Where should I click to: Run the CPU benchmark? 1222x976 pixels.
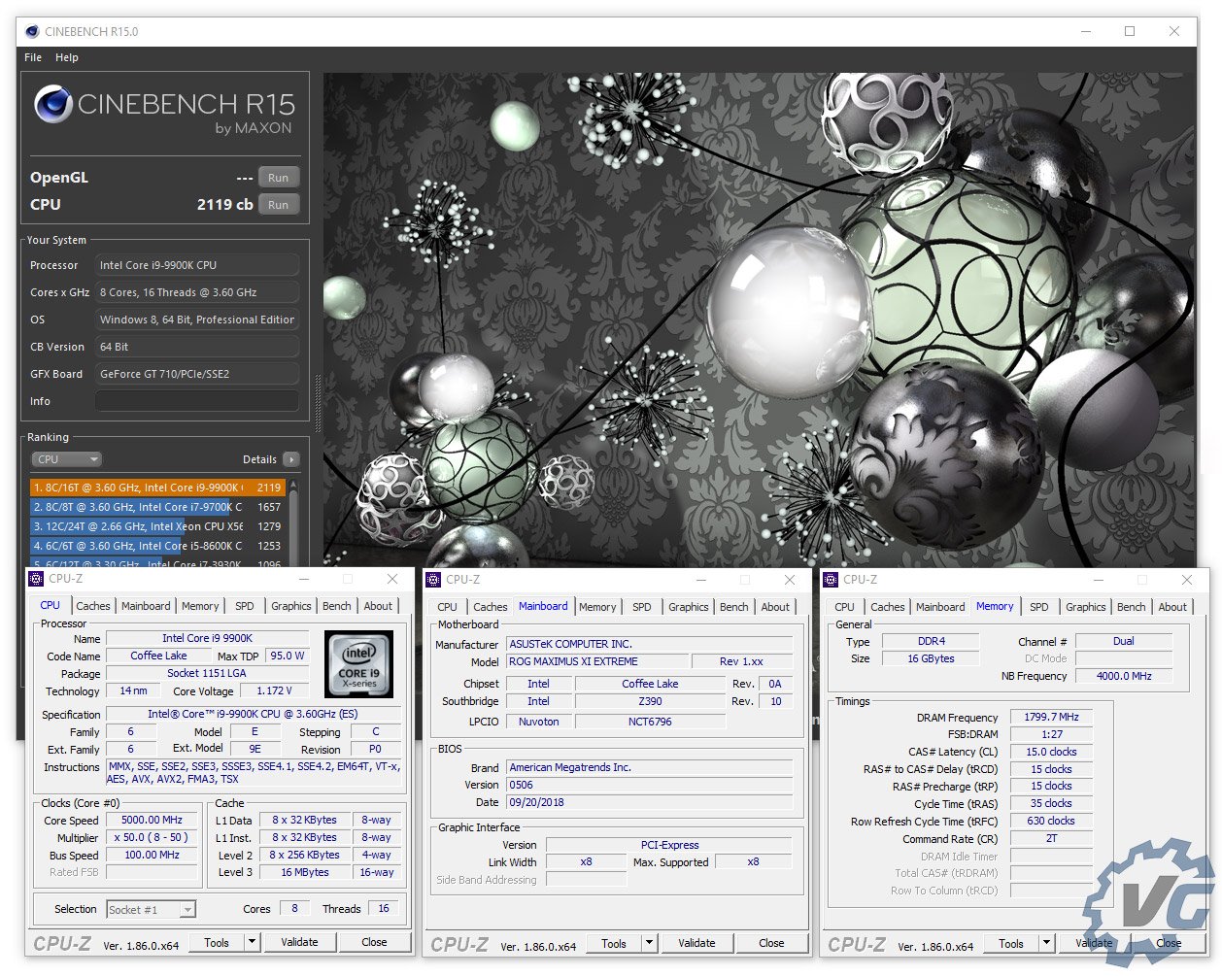[x=278, y=205]
